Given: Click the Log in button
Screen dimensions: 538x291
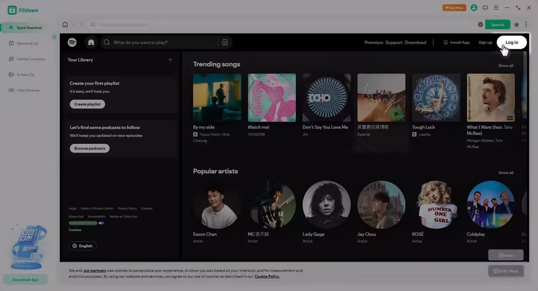Looking at the screenshot, I should pos(512,42).
